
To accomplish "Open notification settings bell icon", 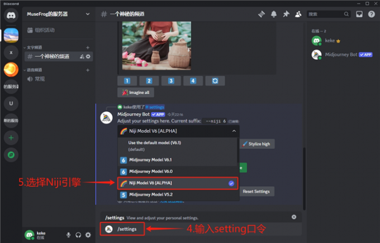I will point(274,14).
